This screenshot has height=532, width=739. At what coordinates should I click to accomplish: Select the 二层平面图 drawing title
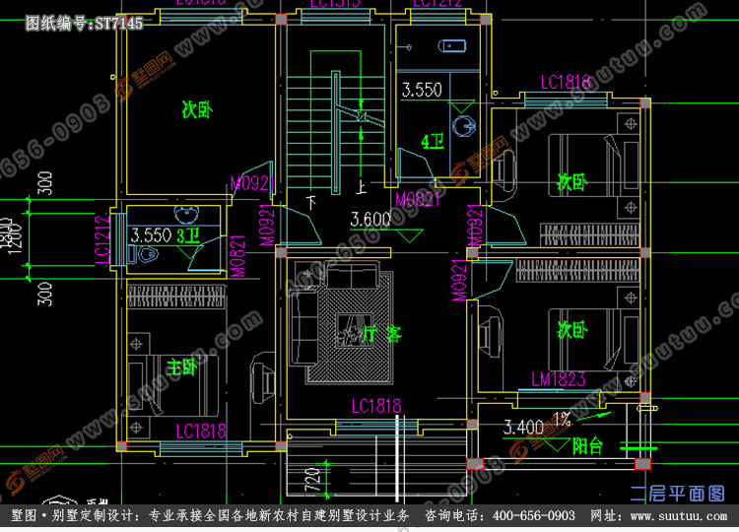point(677,494)
